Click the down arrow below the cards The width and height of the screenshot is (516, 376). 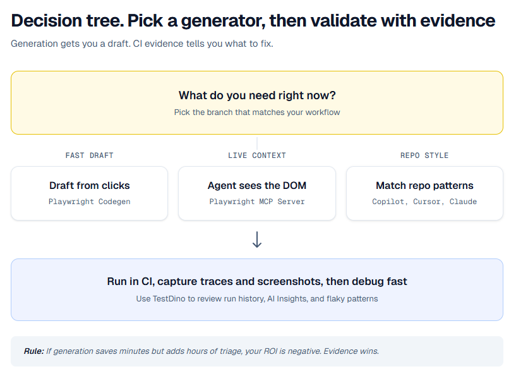257,240
